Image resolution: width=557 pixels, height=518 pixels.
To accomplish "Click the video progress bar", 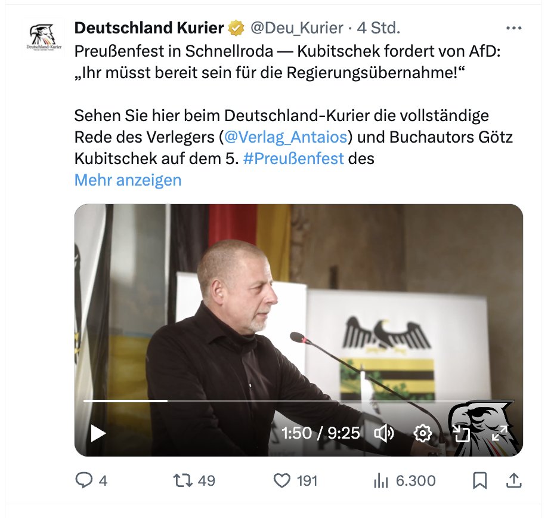I will tap(298, 400).
